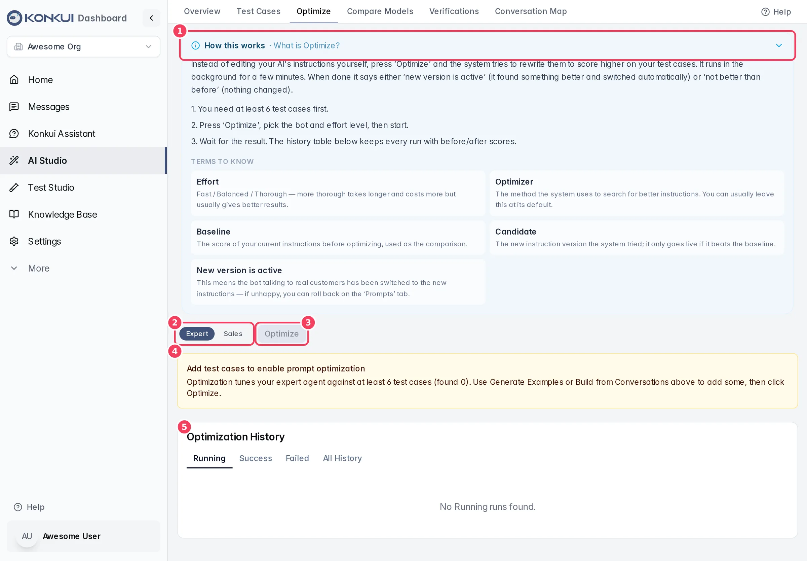The width and height of the screenshot is (807, 561).
Task: Click the Optimization History heading
Action: click(x=236, y=436)
